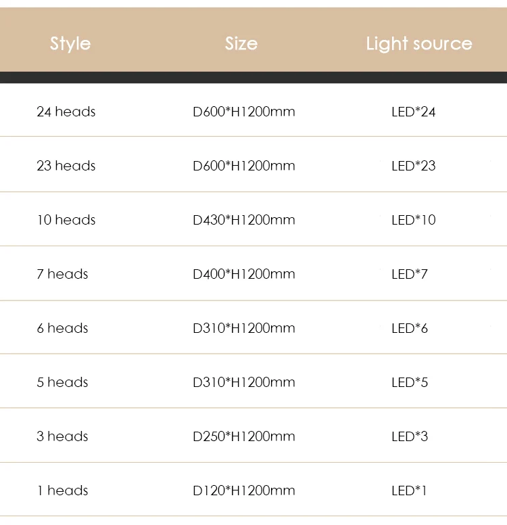
Task: Click the Style column header
Action: (x=70, y=44)
